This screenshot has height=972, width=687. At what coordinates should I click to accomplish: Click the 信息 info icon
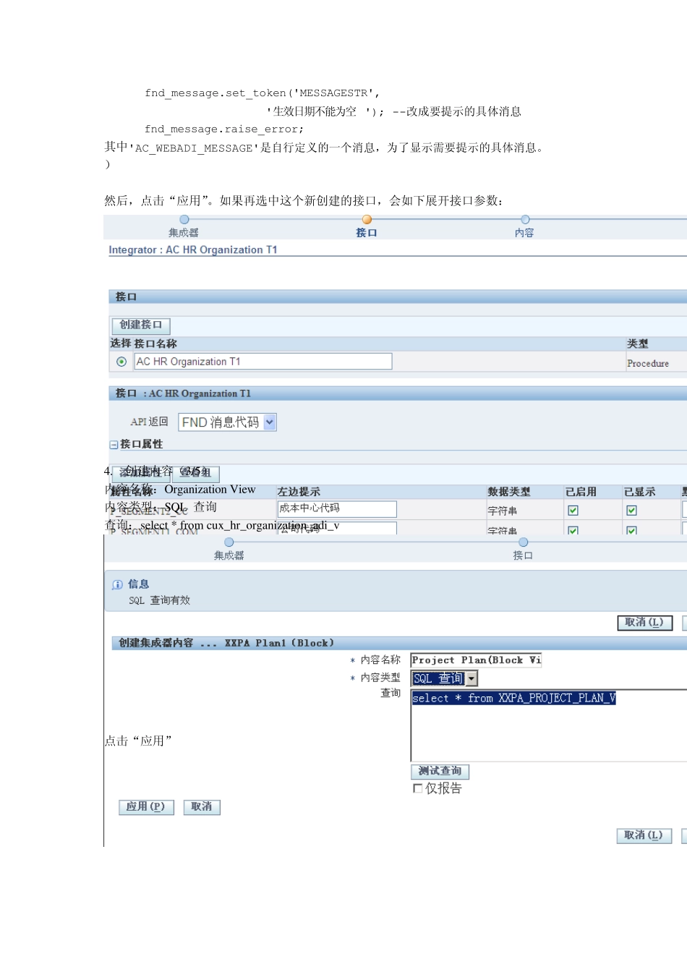(x=117, y=584)
